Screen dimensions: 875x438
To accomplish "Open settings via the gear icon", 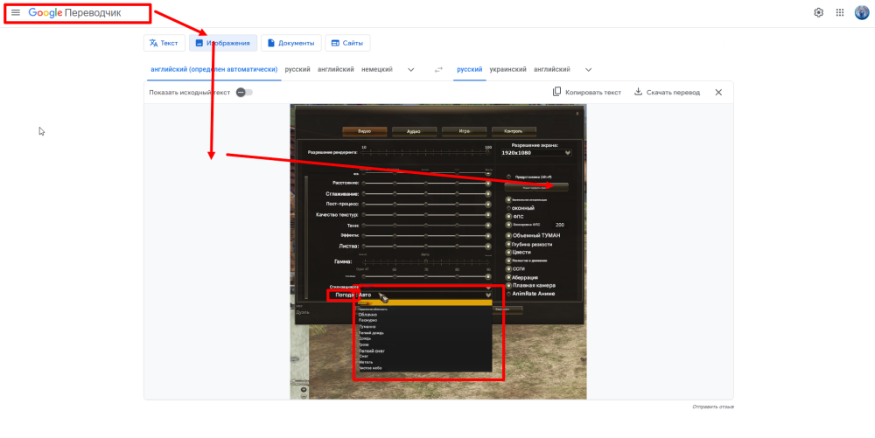I will (x=819, y=13).
